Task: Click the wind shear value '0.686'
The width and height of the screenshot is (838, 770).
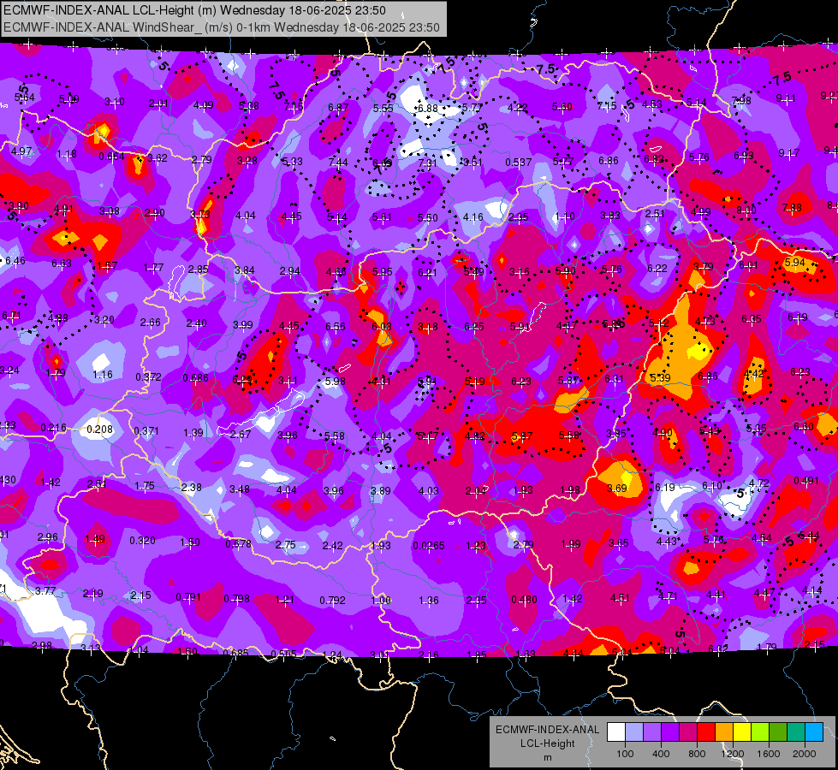Action: tap(196, 378)
